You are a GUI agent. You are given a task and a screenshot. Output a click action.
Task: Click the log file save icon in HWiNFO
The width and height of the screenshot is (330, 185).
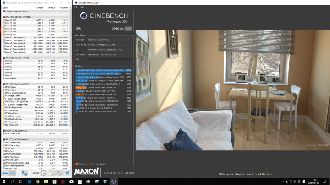tap(51, 173)
